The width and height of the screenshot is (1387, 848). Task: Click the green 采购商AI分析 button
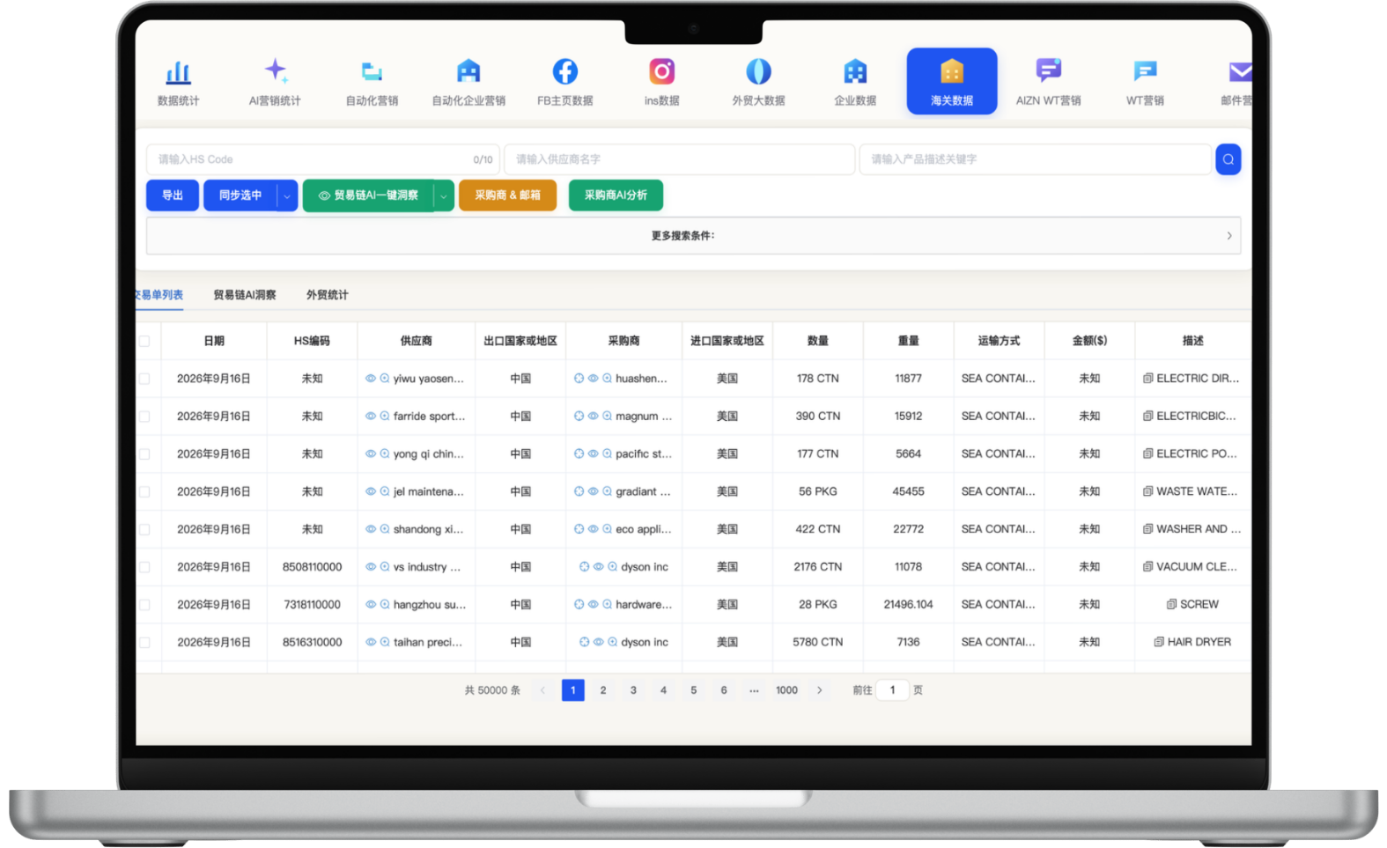click(616, 195)
